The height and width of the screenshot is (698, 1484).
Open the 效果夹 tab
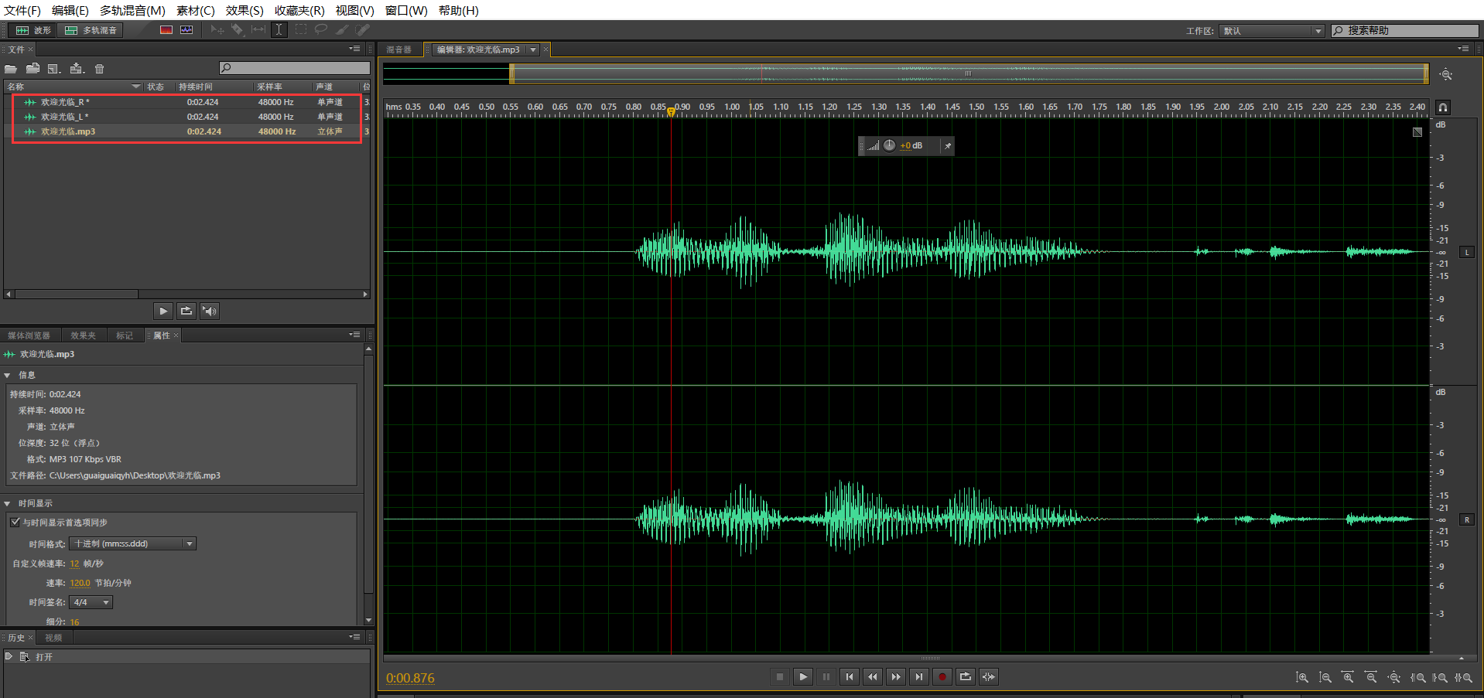pyautogui.click(x=83, y=335)
